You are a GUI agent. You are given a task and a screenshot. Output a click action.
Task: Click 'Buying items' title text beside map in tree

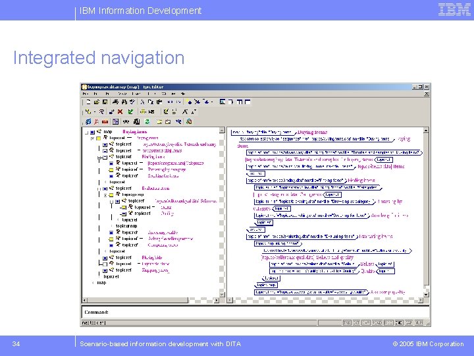click(135, 132)
